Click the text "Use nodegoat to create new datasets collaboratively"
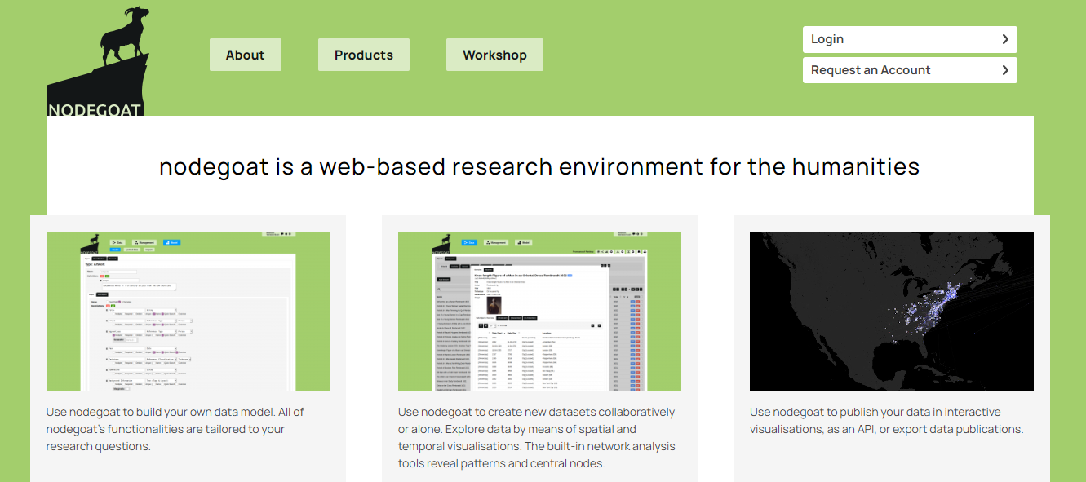This screenshot has height=482, width=1086. pos(537,412)
